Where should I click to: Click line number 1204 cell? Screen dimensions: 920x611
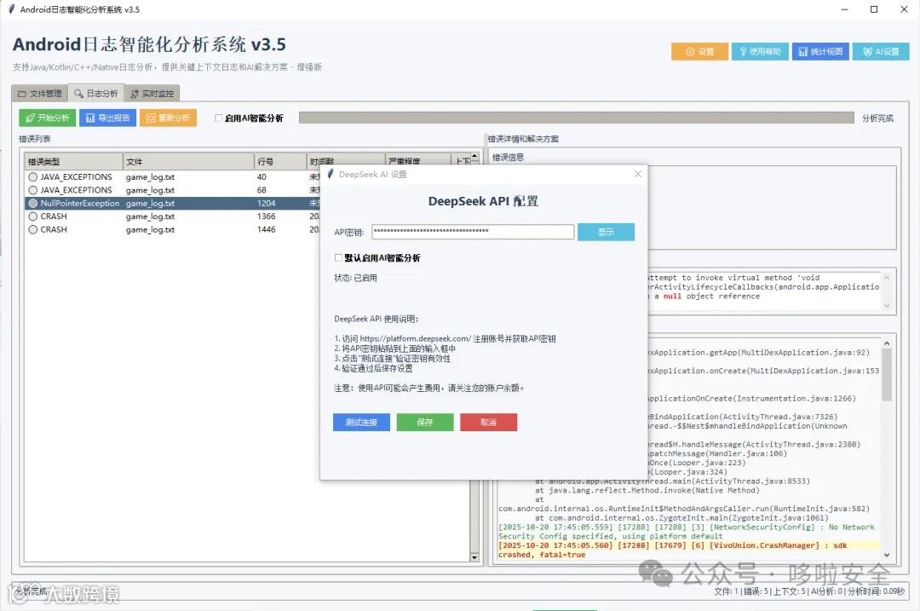tap(266, 203)
